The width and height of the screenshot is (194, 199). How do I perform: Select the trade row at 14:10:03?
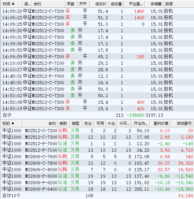97,63
